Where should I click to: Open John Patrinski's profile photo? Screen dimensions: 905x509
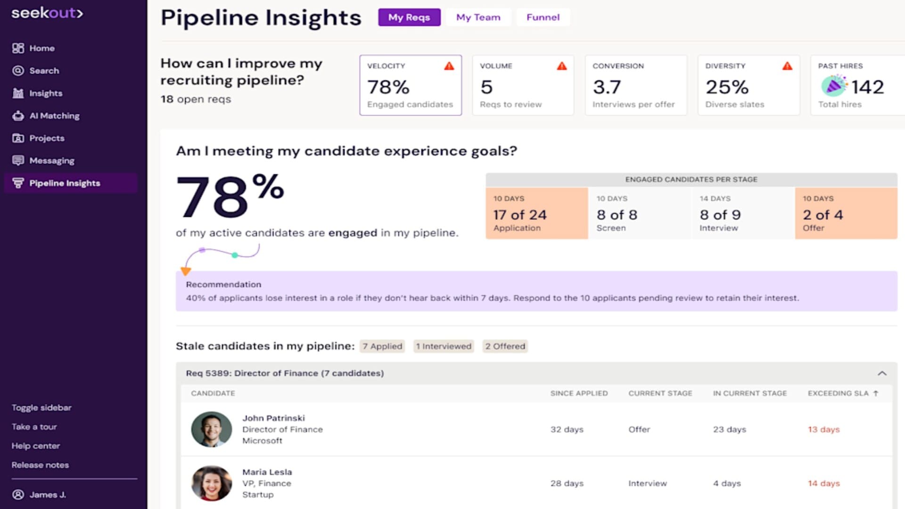(211, 429)
